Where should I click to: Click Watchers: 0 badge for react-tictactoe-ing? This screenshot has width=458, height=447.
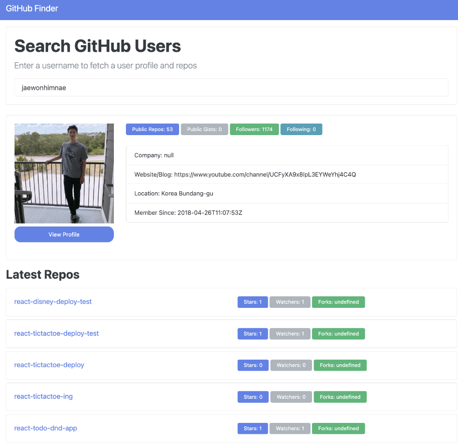click(x=291, y=397)
